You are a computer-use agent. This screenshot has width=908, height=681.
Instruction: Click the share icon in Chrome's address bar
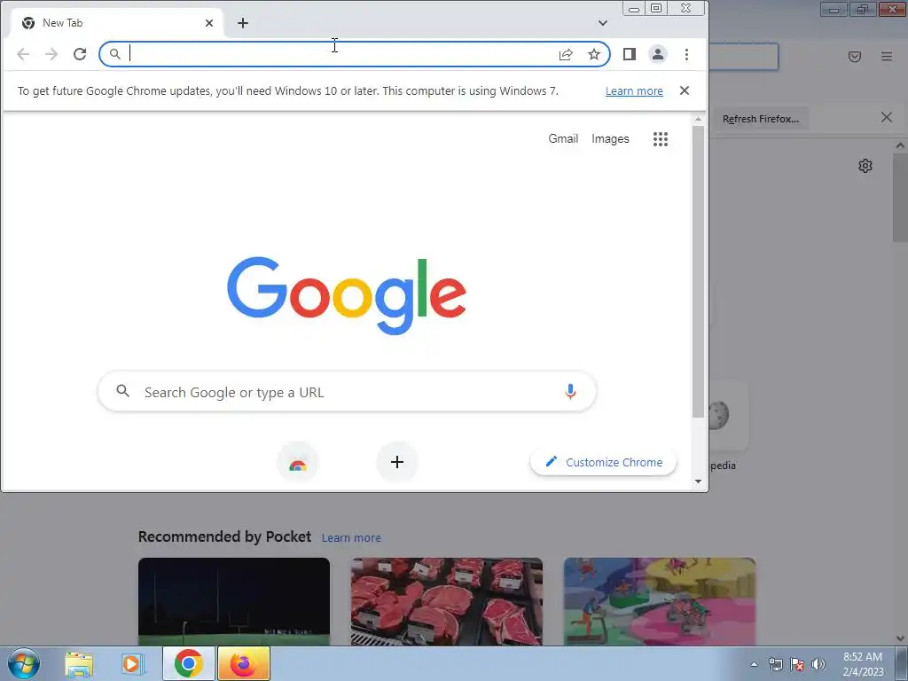(x=566, y=54)
